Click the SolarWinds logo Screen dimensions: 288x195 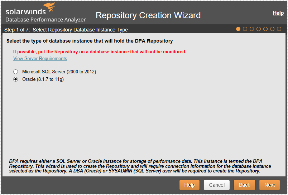pyautogui.click(x=30, y=9)
